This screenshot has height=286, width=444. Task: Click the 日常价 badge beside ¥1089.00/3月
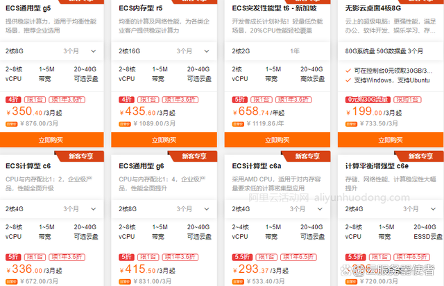click(125, 124)
